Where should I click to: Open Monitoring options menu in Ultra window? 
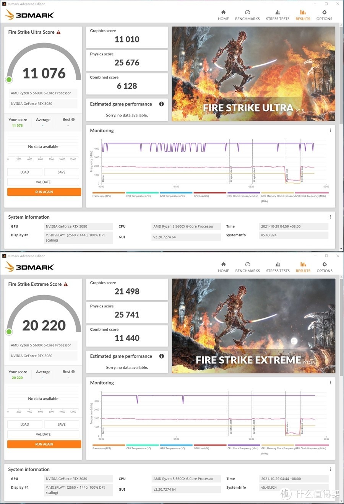(330, 130)
